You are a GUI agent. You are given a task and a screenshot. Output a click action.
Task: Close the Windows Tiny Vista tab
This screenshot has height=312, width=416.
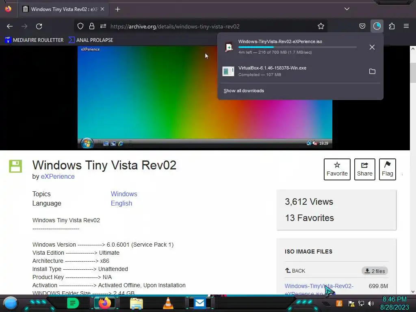pyautogui.click(x=102, y=9)
